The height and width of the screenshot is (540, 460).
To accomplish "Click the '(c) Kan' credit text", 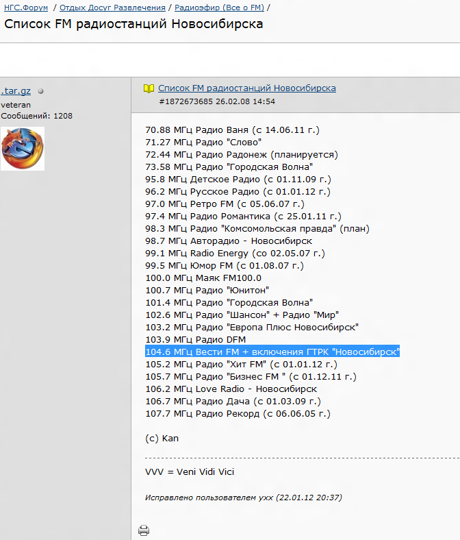I will tap(162, 439).
